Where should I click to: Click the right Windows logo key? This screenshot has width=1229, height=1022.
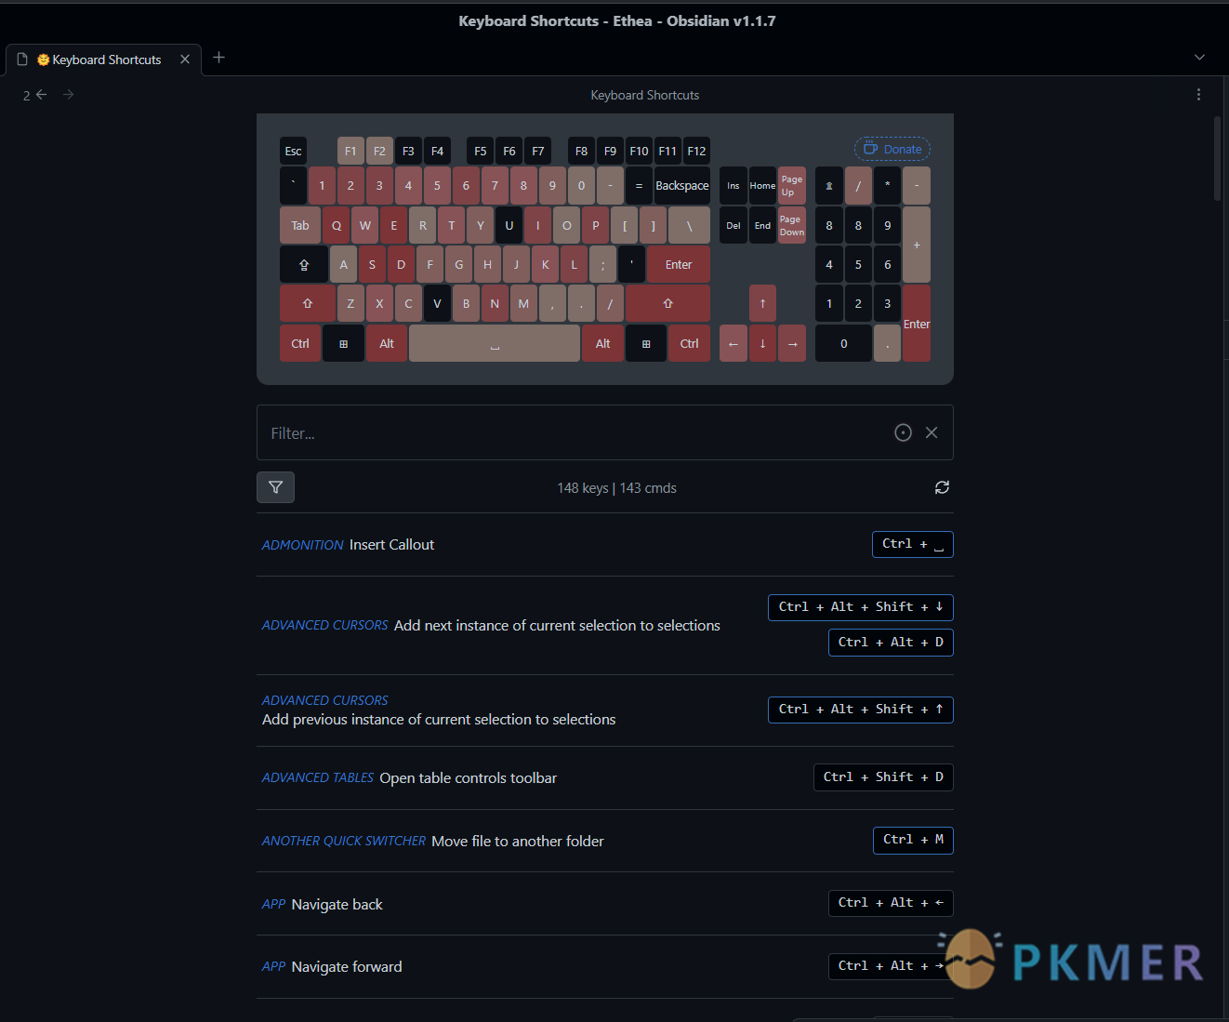click(646, 343)
